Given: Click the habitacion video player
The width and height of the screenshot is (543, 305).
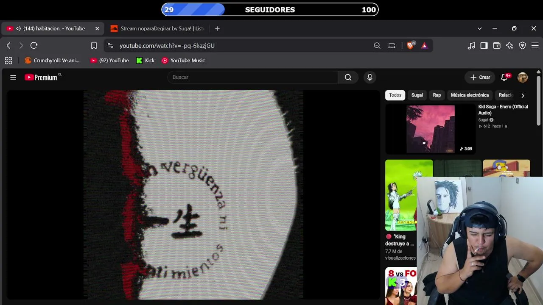Looking at the screenshot, I should [x=193, y=195].
